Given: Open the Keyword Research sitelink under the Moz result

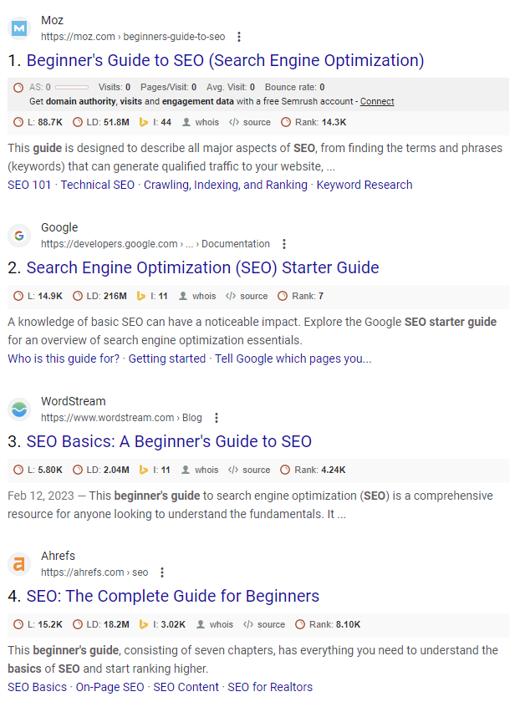Looking at the screenshot, I should click(x=363, y=185).
